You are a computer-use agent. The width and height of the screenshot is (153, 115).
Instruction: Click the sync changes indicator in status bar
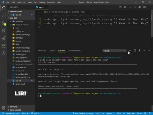[25, 113]
